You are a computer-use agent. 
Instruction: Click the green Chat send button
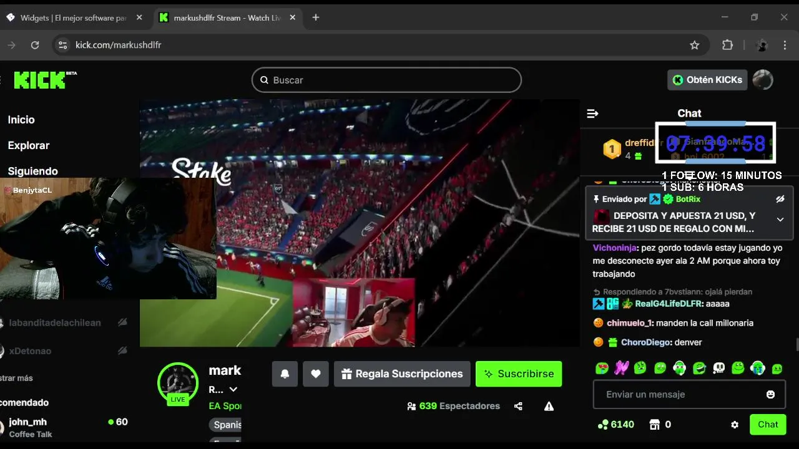[x=768, y=425]
